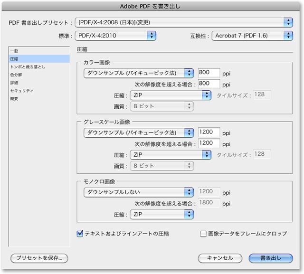The width and height of the screenshot is (304, 274).
Task: Click the プリセットを保存 button
Action: point(39,258)
